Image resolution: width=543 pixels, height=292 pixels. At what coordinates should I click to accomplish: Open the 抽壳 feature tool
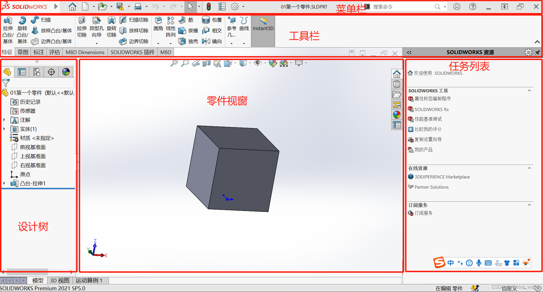(x=188, y=41)
